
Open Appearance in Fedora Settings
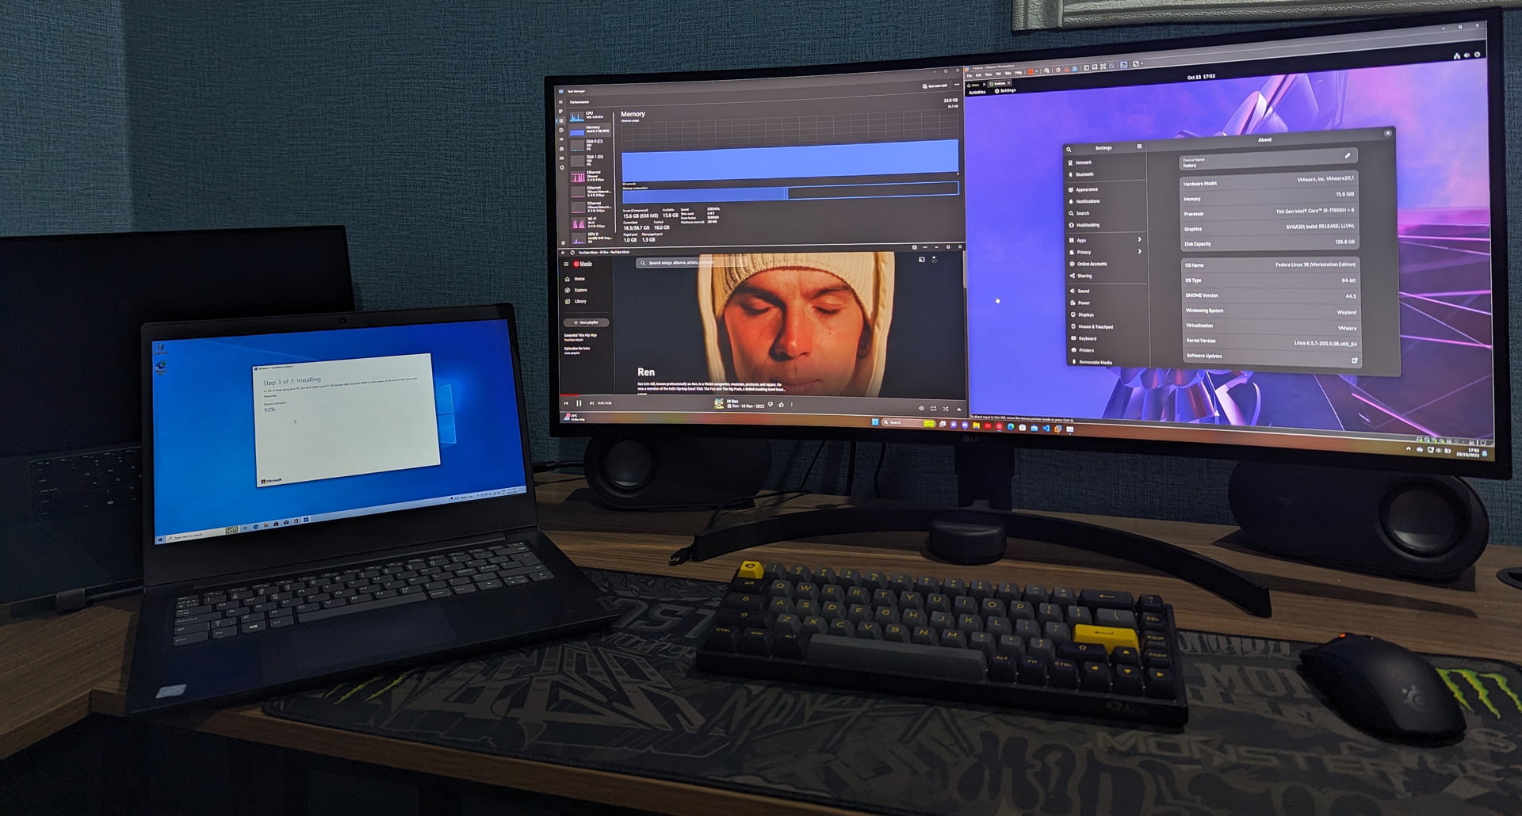pyautogui.click(x=1105, y=189)
